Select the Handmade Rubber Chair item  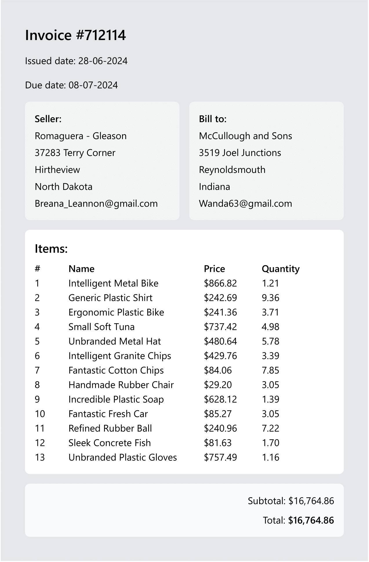(x=121, y=385)
